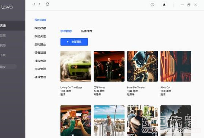Select 歌单推荐 tab
This screenshot has height=138, width=204.
66,31
